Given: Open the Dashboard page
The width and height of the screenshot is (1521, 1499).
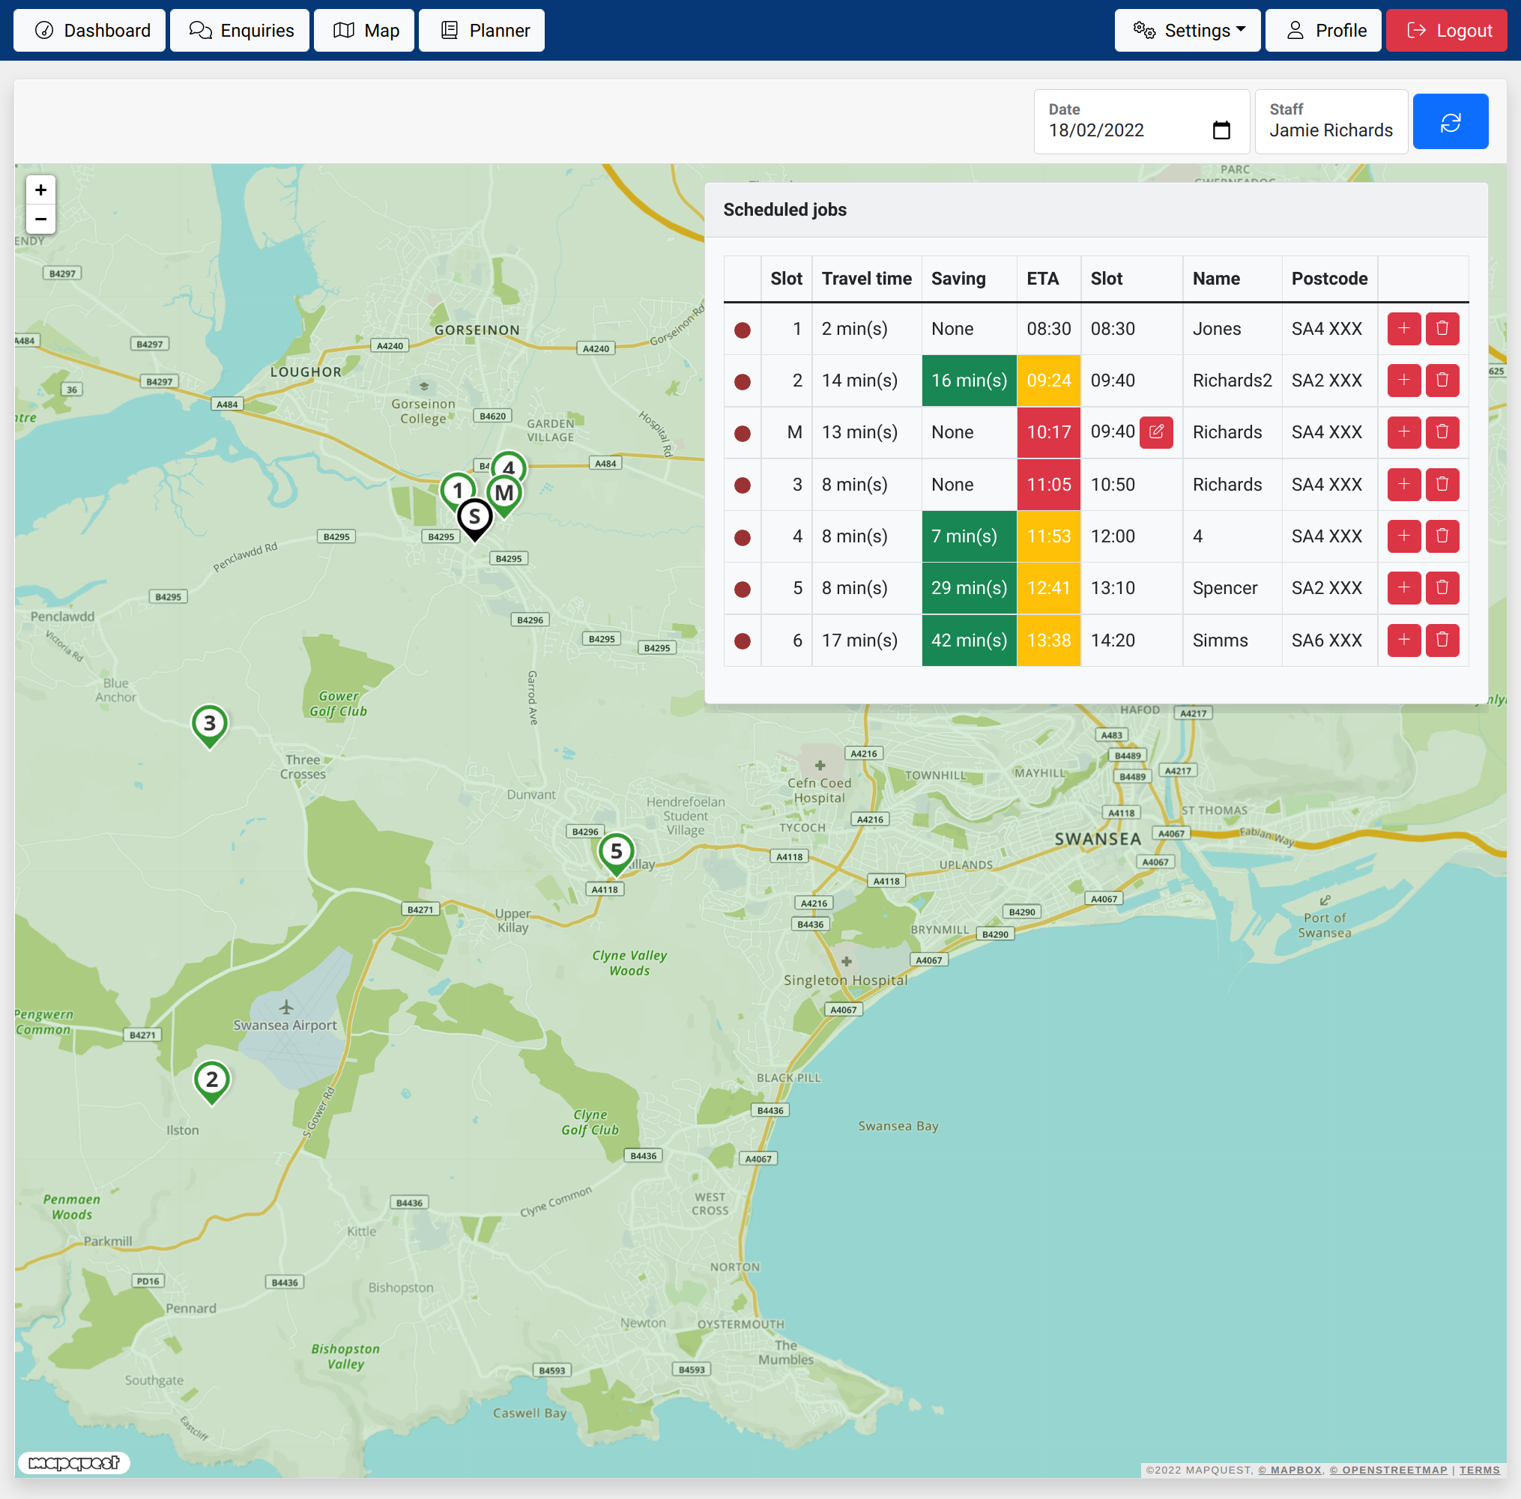Looking at the screenshot, I should pyautogui.click(x=90, y=30).
